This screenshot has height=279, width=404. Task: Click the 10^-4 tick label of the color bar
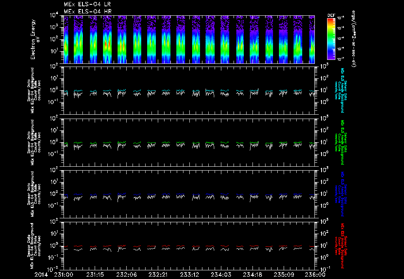(x=340, y=28)
